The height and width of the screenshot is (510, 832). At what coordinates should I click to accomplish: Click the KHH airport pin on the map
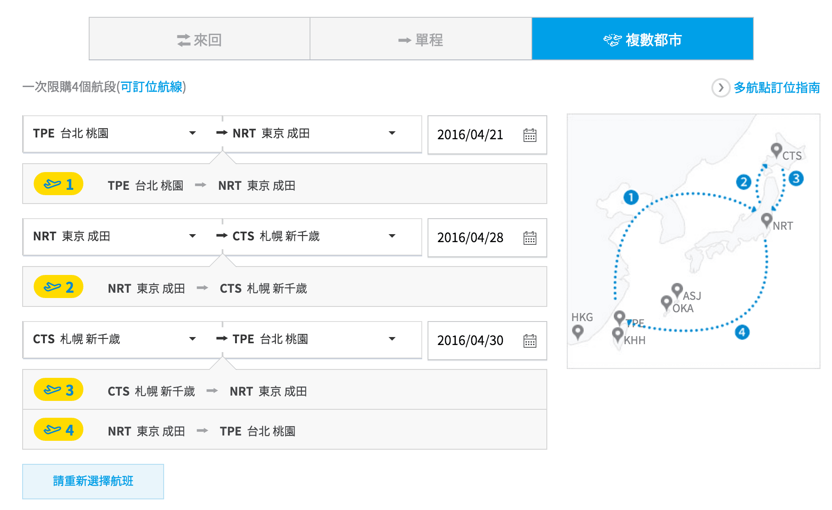click(x=618, y=335)
